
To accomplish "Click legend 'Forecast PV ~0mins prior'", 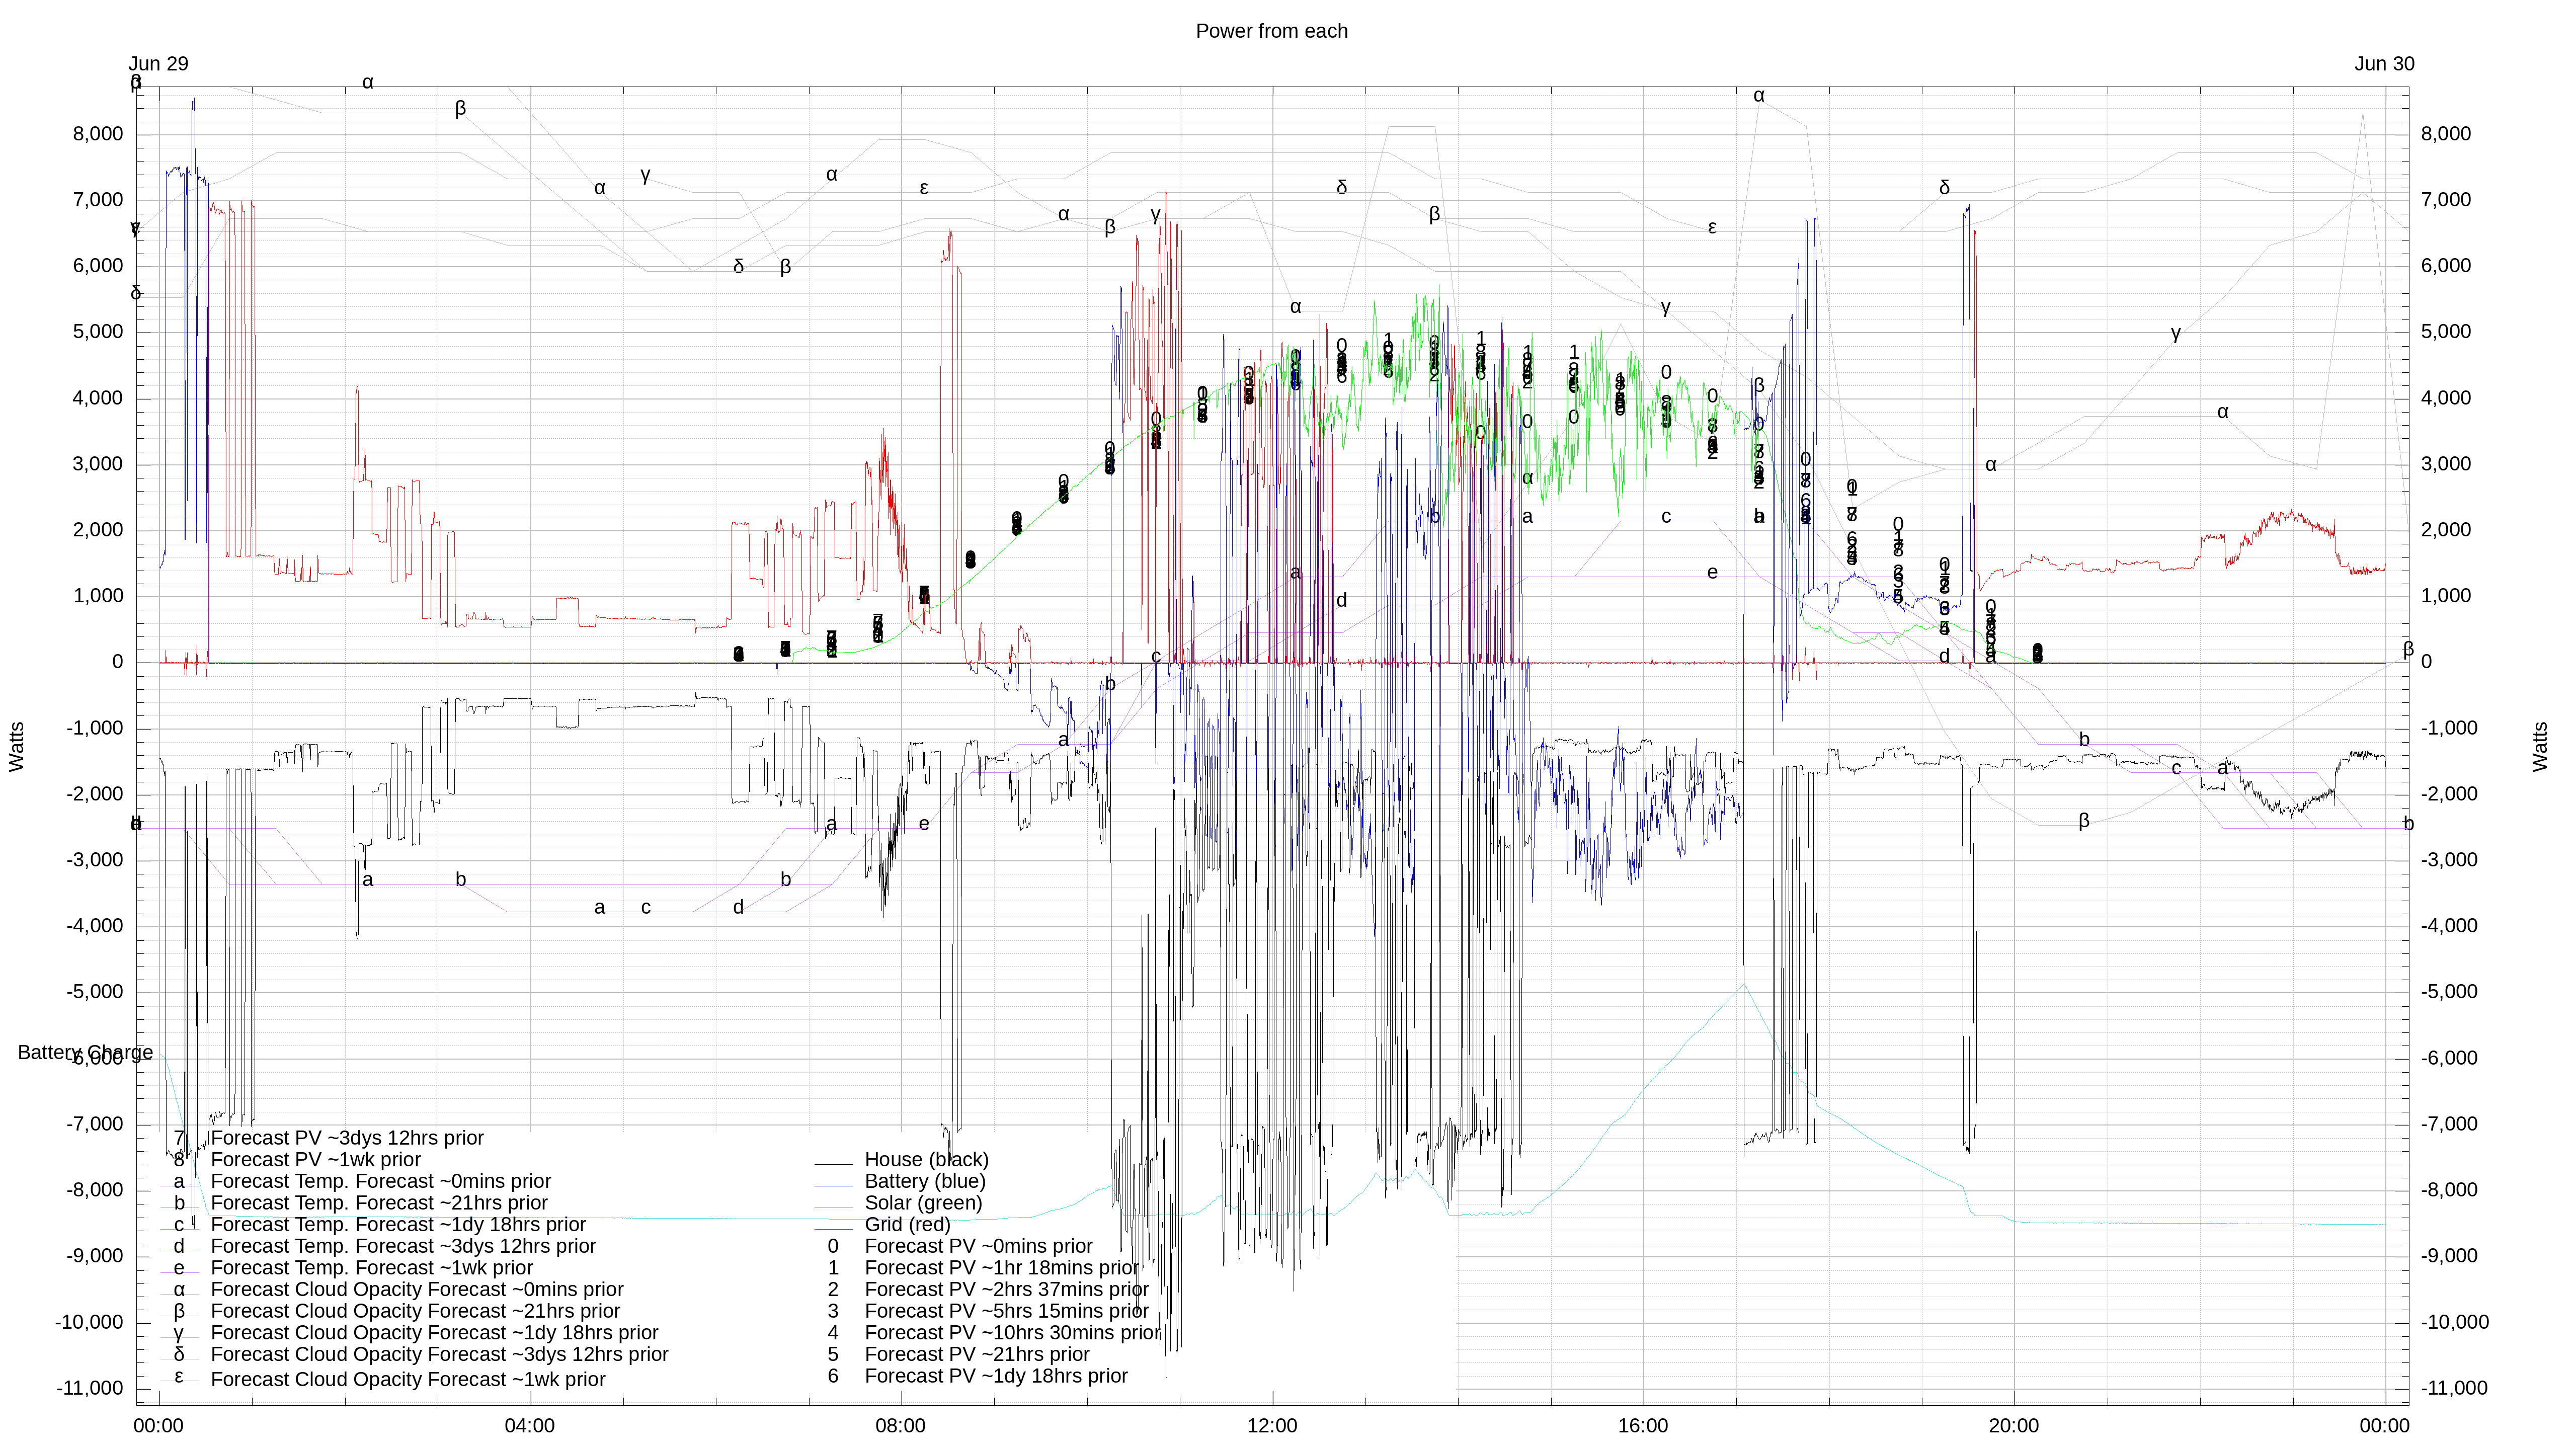I will [x=978, y=1246].
